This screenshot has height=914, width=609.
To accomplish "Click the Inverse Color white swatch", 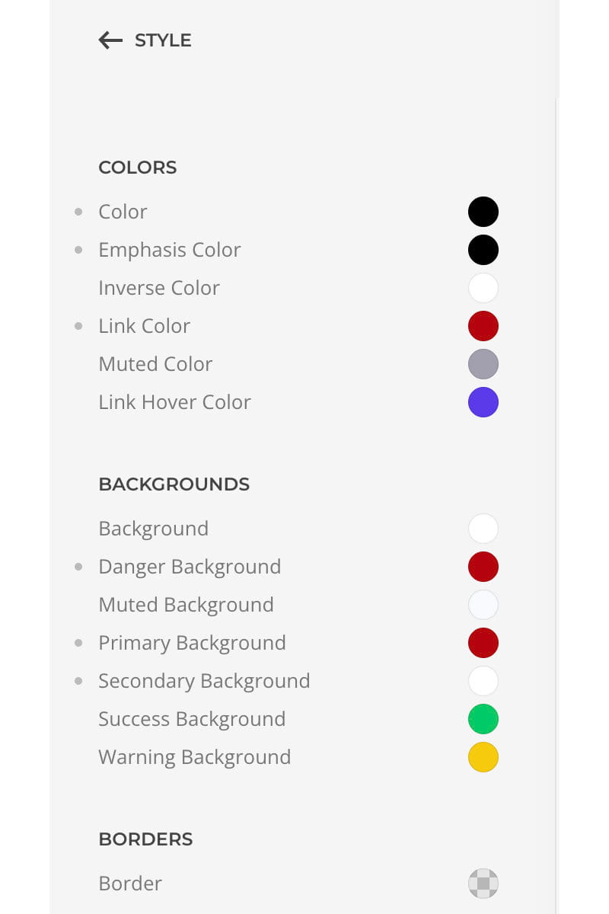I will 483,288.
